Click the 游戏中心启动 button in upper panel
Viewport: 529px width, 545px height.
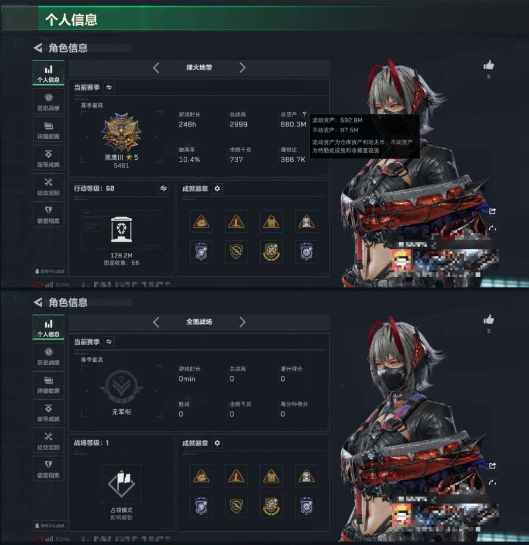tap(49, 271)
